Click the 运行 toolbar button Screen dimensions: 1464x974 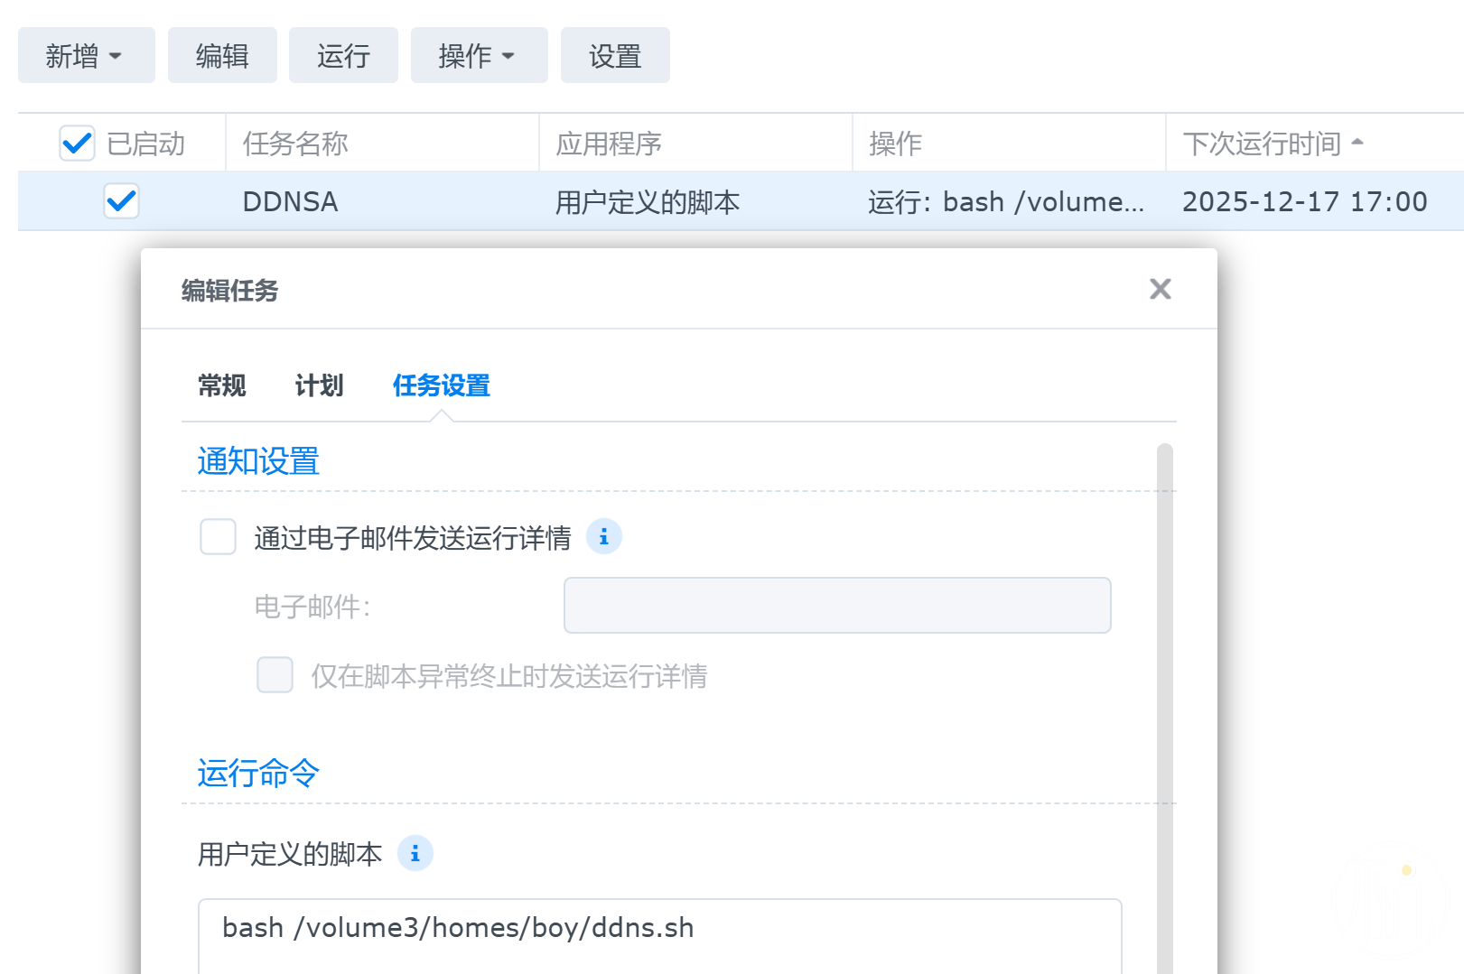point(343,56)
